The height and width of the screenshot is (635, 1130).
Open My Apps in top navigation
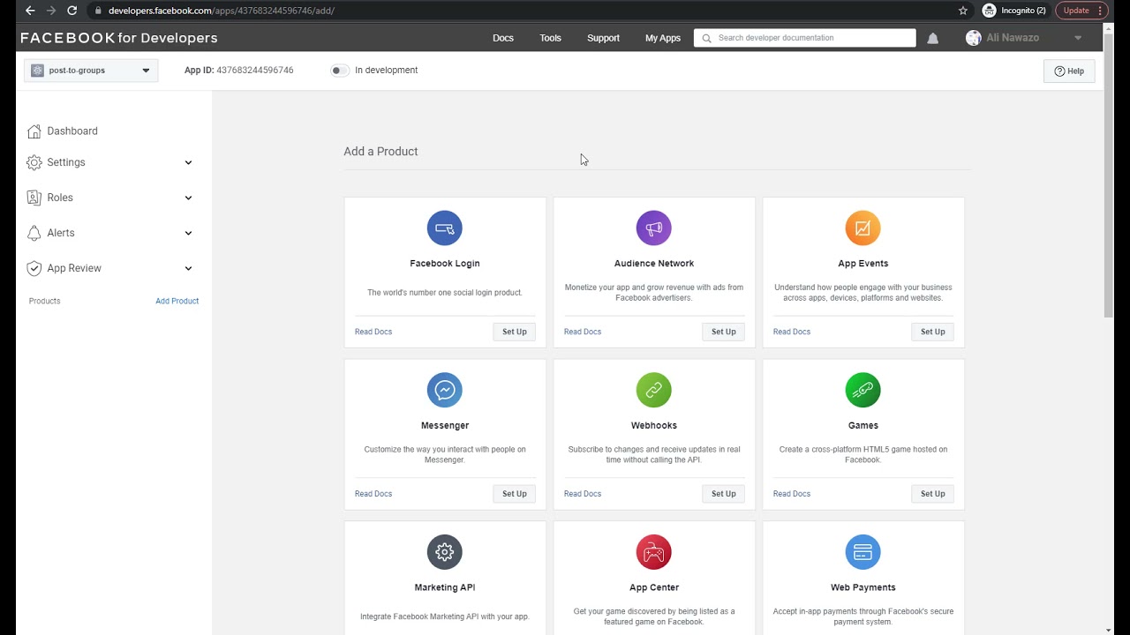point(662,38)
